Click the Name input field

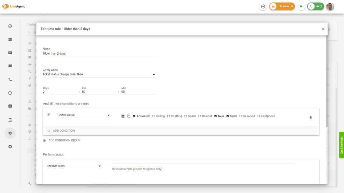coord(99,54)
